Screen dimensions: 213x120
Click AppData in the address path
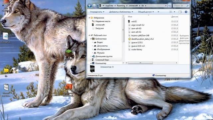tap(109, 6)
